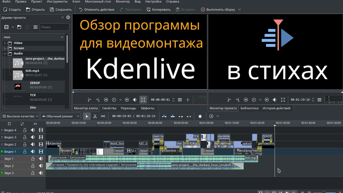Click the plus icon in clip monitor
The height and width of the screenshot is (193, 343).
(x=188, y=100)
